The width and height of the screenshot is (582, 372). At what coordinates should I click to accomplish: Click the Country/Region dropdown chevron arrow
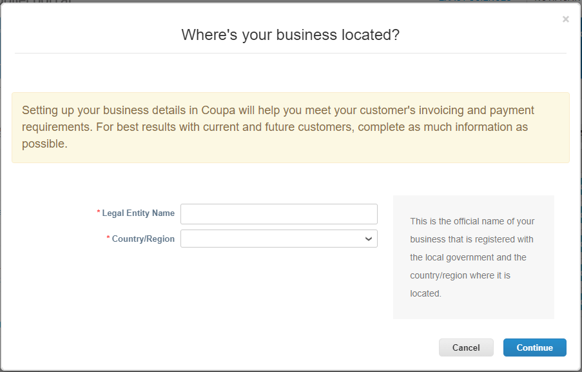pyautogui.click(x=368, y=239)
